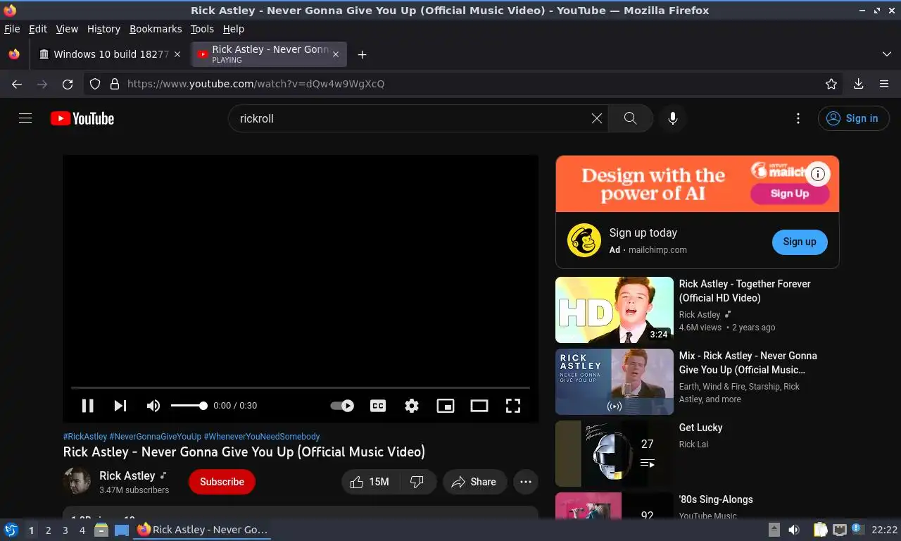The image size is (901, 541).
Task: Enter full screen mode
Action: [x=513, y=406]
